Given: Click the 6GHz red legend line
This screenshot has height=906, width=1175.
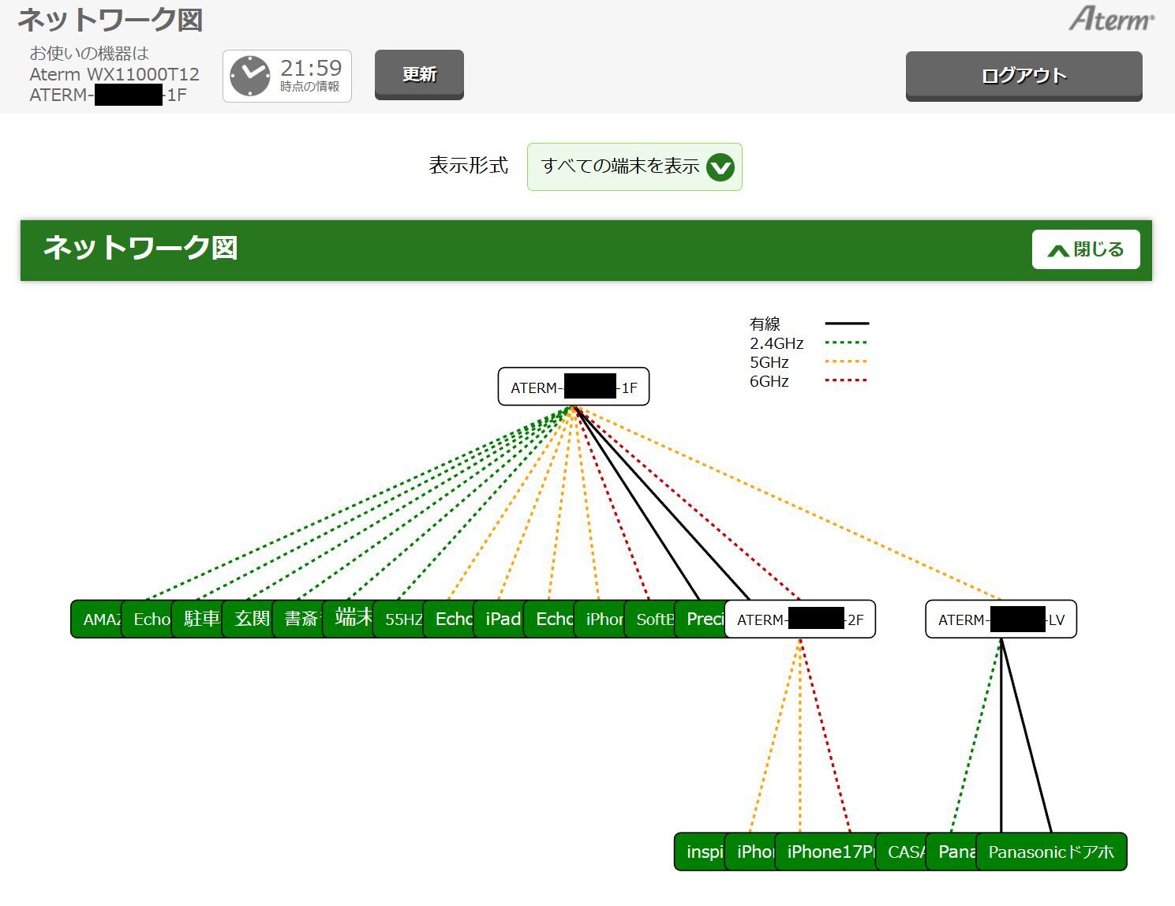Looking at the screenshot, I should [x=846, y=381].
